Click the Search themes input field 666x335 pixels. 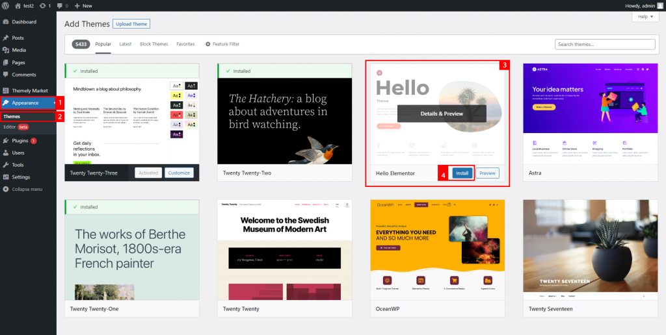pos(605,44)
